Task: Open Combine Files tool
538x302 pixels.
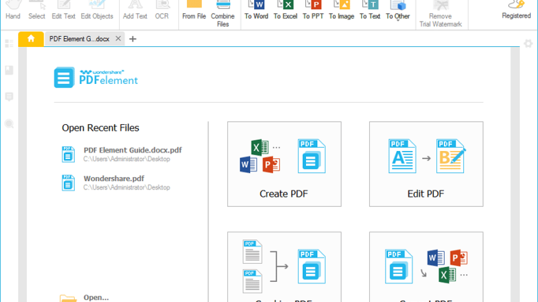Action: (223, 14)
